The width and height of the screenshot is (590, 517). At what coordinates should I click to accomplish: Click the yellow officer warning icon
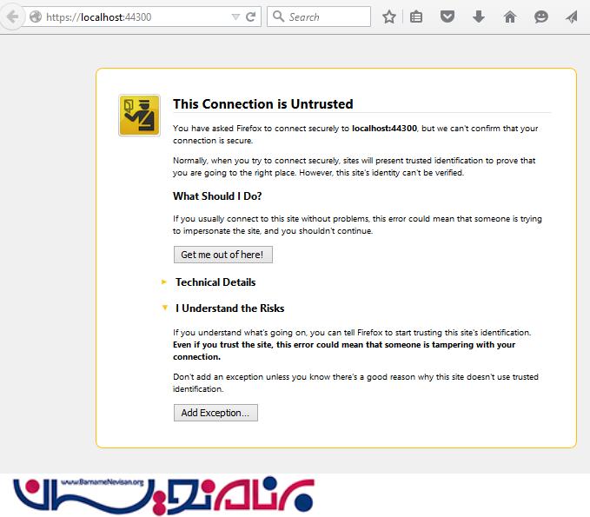pos(140,116)
